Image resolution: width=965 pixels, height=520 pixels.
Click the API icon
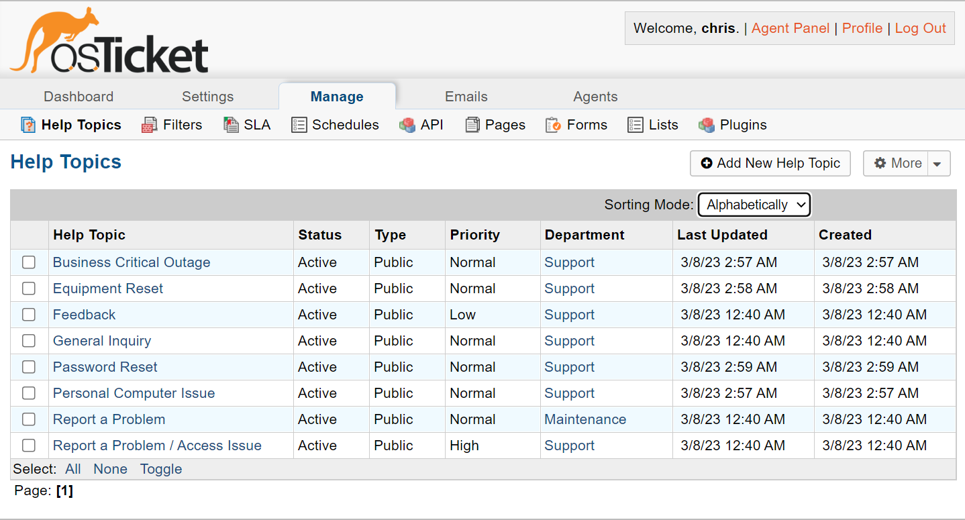pyautogui.click(x=407, y=125)
